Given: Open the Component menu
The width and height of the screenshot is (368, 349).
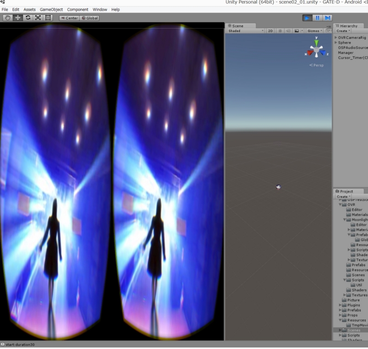Looking at the screenshot, I should pos(78,10).
